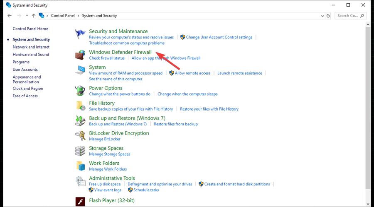374x207 pixels.
Task: Open User Accounts category
Action: coord(25,70)
